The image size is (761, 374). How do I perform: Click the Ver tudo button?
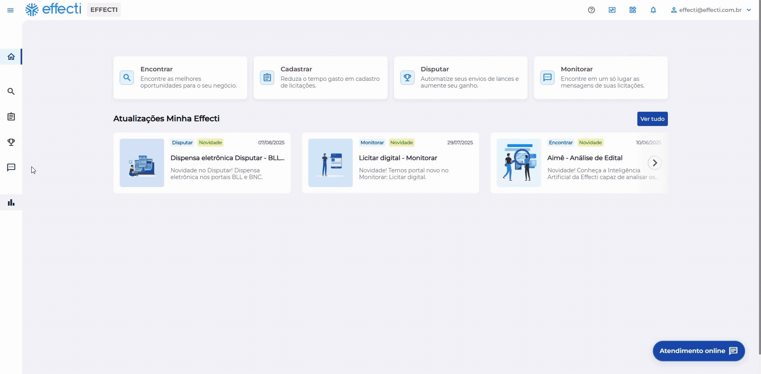point(652,119)
